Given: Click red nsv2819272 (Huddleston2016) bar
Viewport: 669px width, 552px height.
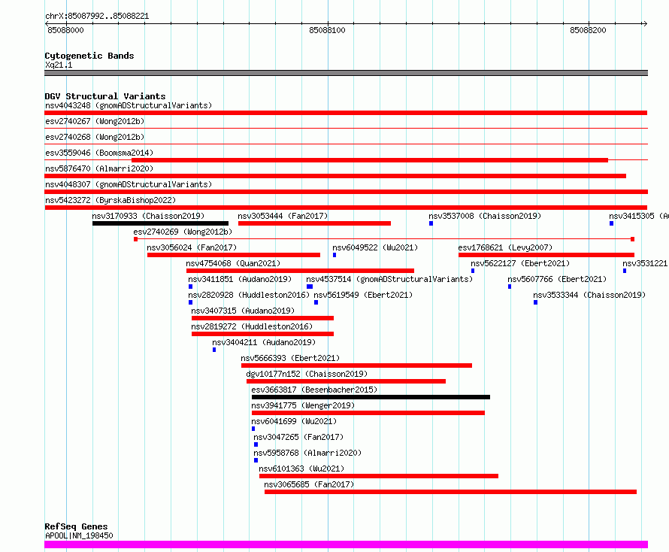Looking at the screenshot, I should 262,334.
